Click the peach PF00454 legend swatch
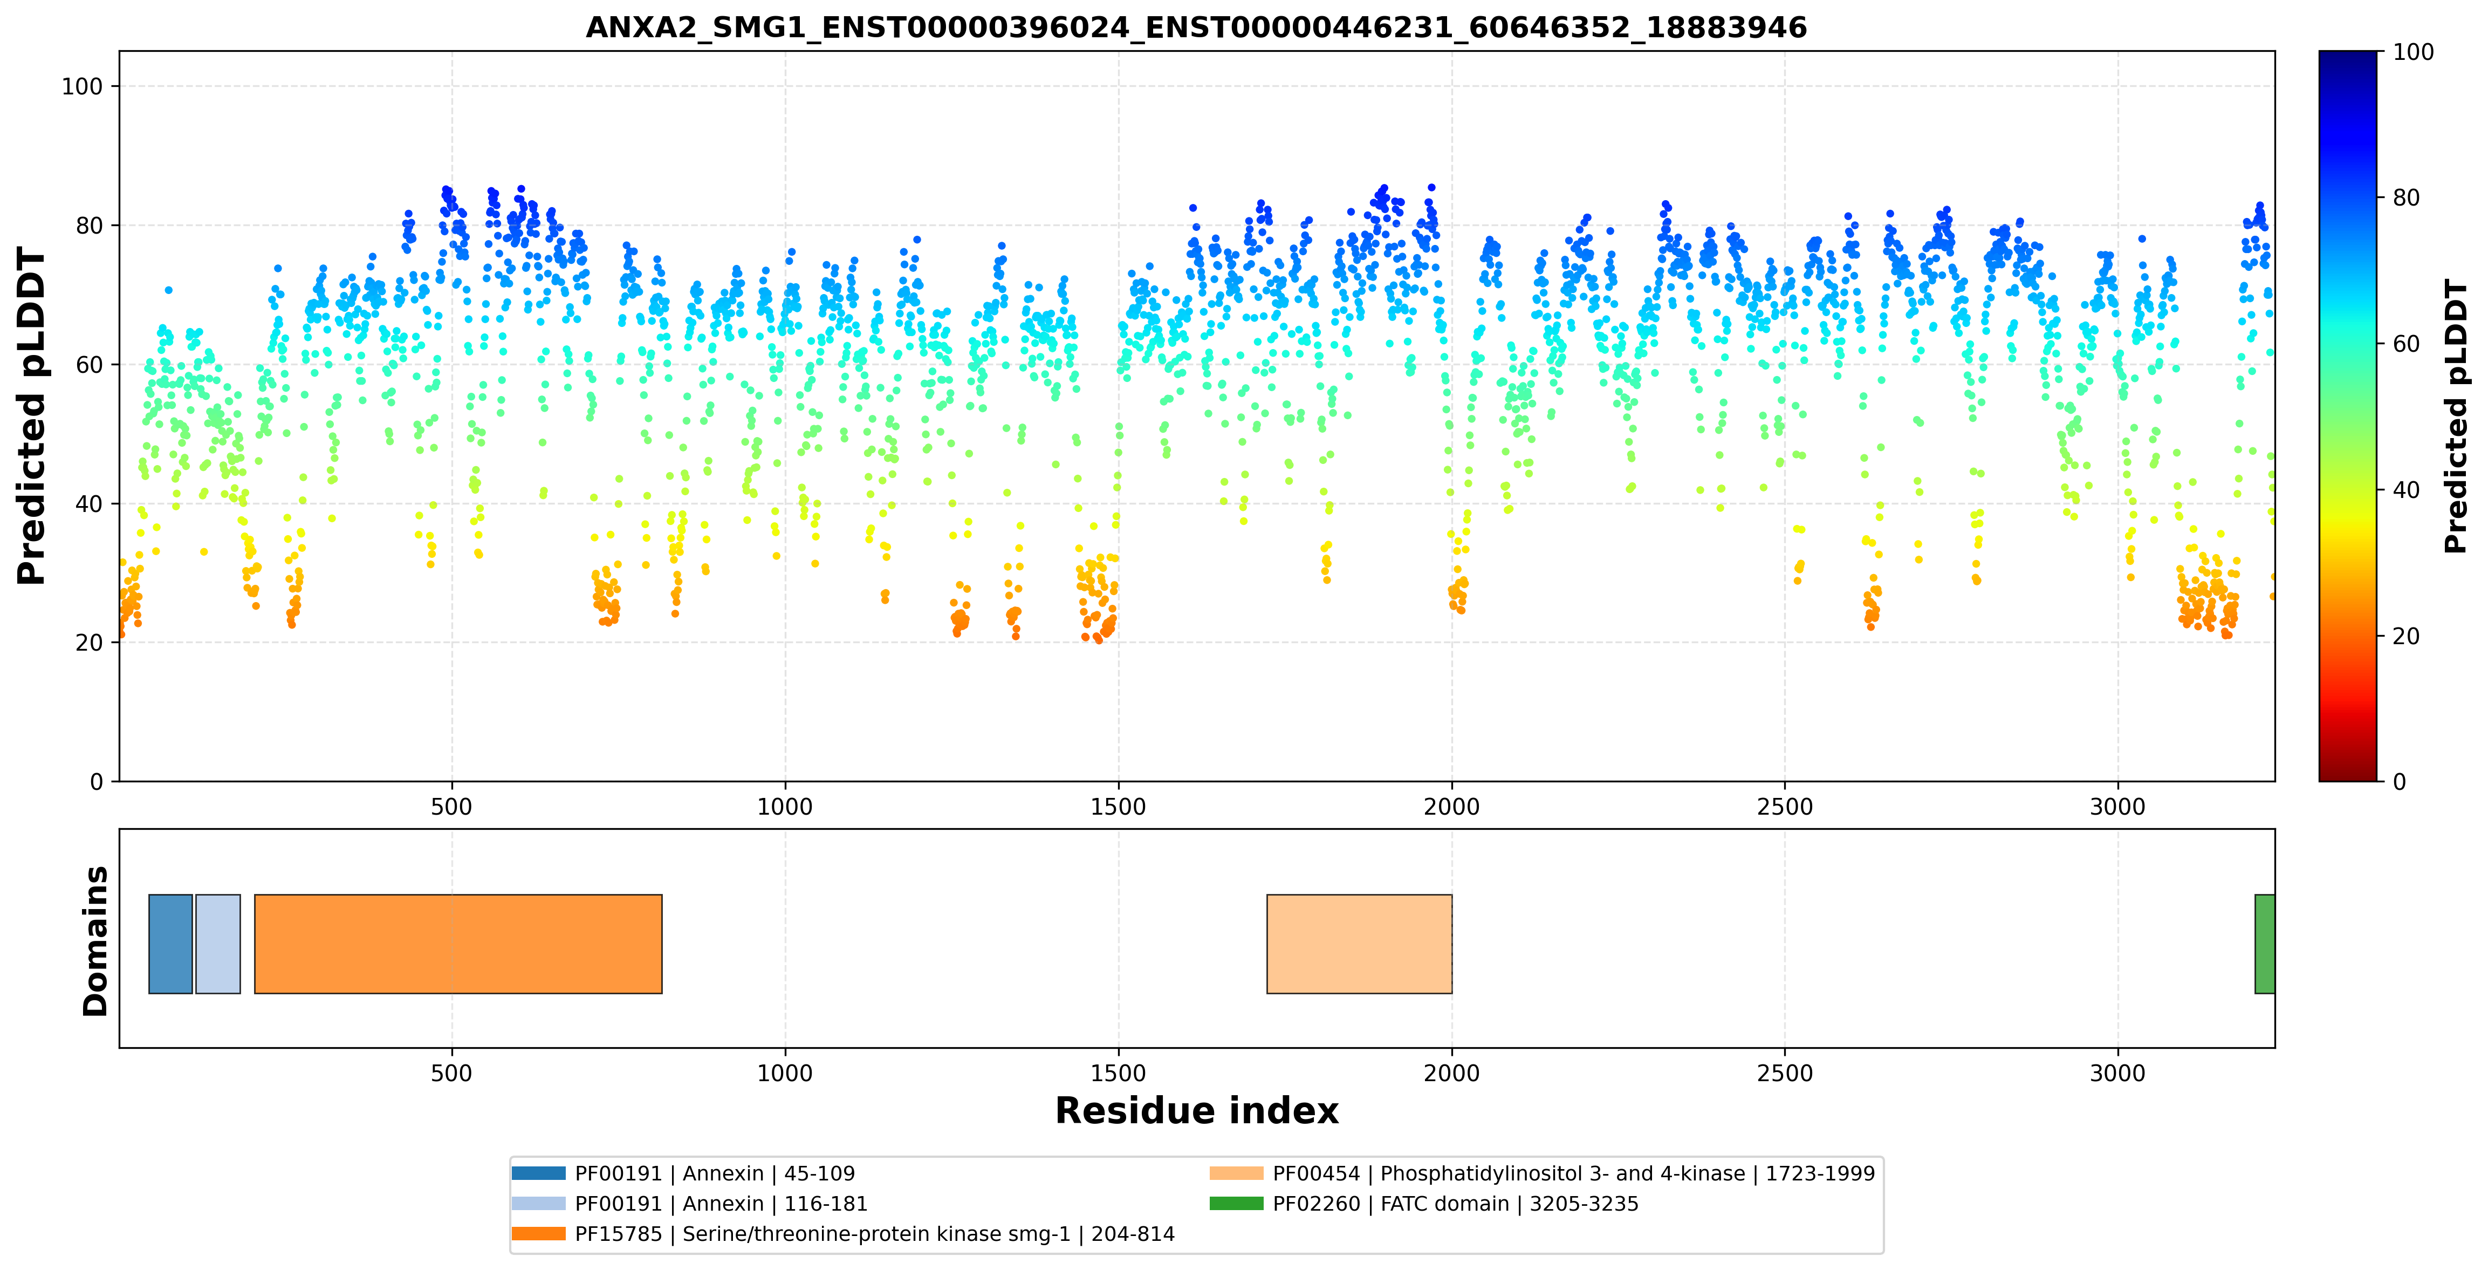The height and width of the screenshot is (1270, 2488). (1236, 1173)
